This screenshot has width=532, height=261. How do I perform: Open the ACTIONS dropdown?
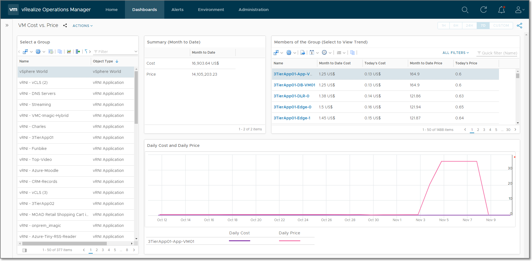pos(83,26)
